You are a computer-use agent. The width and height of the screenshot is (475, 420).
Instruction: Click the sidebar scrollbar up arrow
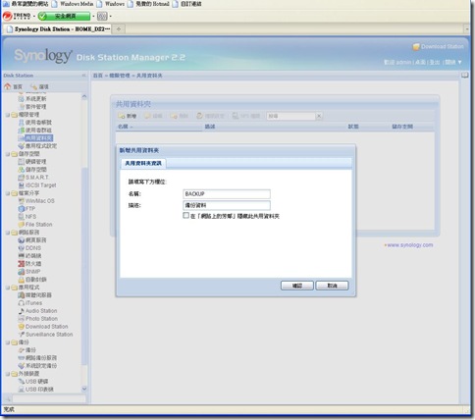click(x=84, y=96)
